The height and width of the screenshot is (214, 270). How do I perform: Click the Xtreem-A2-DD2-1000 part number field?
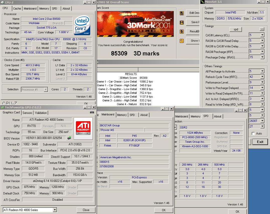[x=195, y=146]
